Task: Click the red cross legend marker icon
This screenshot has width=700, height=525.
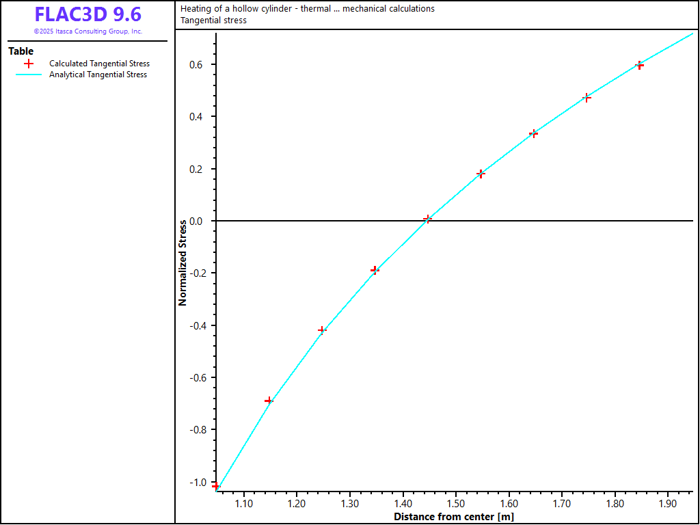Action: pyautogui.click(x=29, y=64)
